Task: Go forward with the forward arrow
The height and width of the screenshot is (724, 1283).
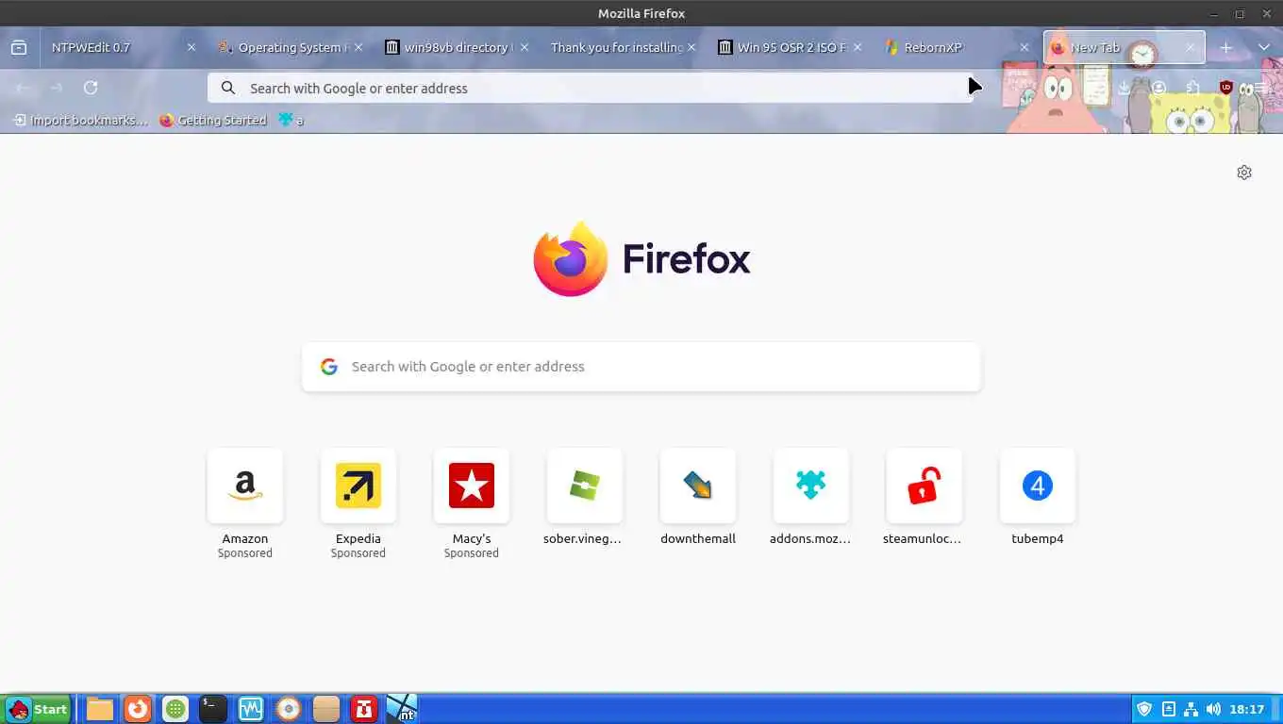Action: click(x=57, y=88)
